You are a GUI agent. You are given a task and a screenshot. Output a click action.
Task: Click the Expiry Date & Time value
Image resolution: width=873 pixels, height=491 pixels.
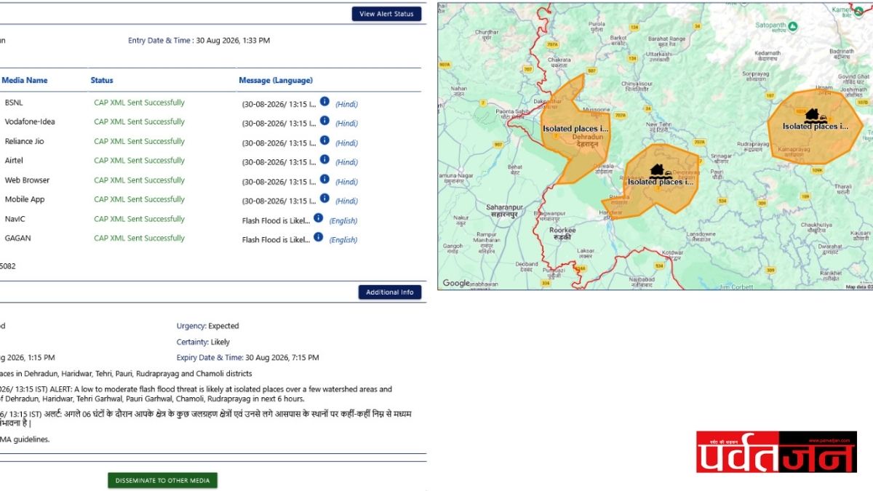click(282, 358)
